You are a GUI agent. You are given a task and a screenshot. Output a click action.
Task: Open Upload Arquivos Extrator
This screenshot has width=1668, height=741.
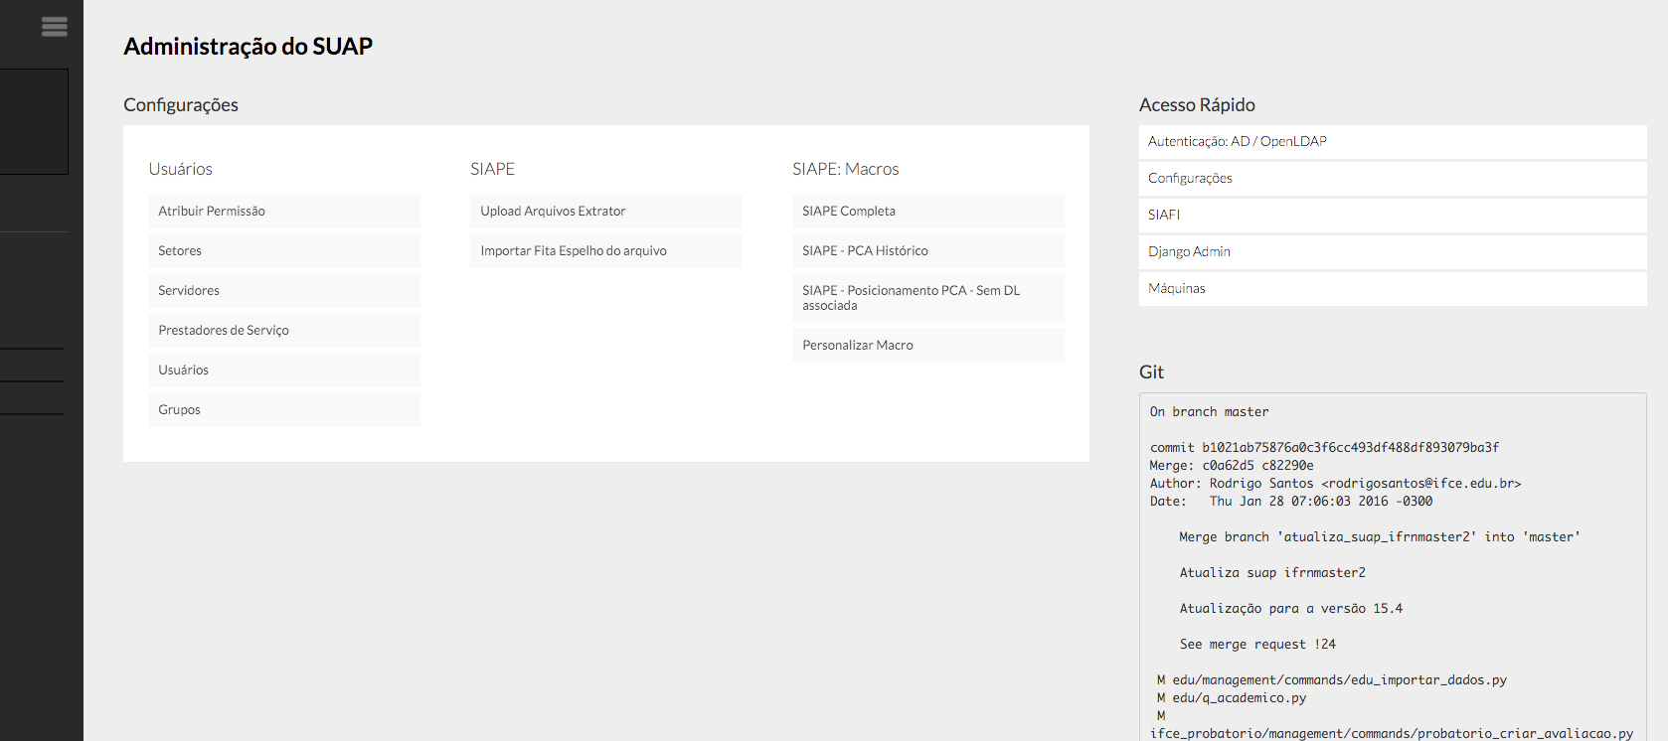(x=606, y=211)
